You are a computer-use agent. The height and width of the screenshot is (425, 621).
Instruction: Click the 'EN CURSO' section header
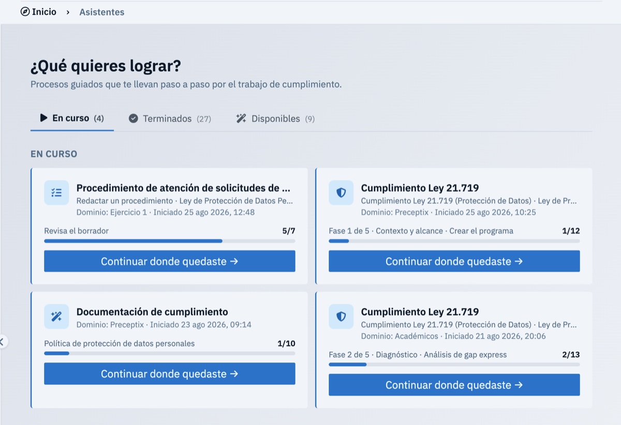tap(54, 154)
